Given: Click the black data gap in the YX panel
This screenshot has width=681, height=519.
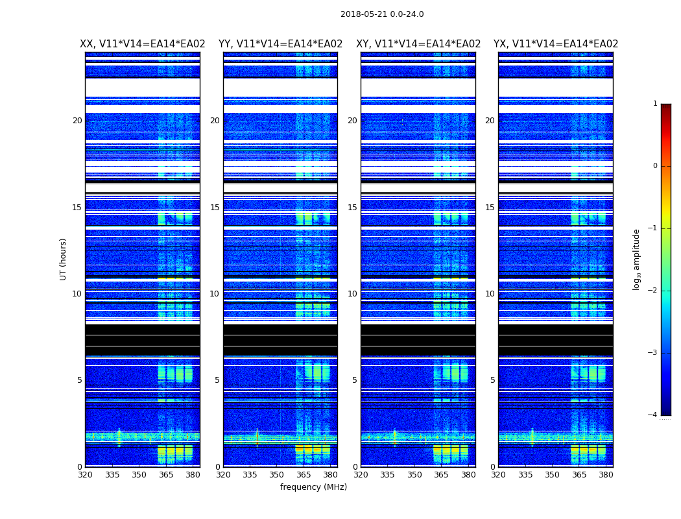Looking at the screenshot, I should point(555,340).
